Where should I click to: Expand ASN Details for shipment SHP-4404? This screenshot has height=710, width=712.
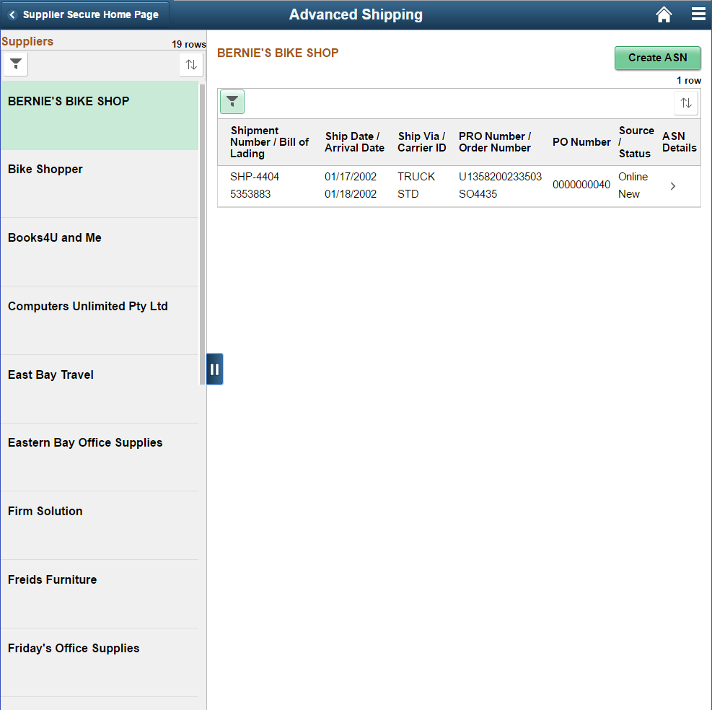672,185
